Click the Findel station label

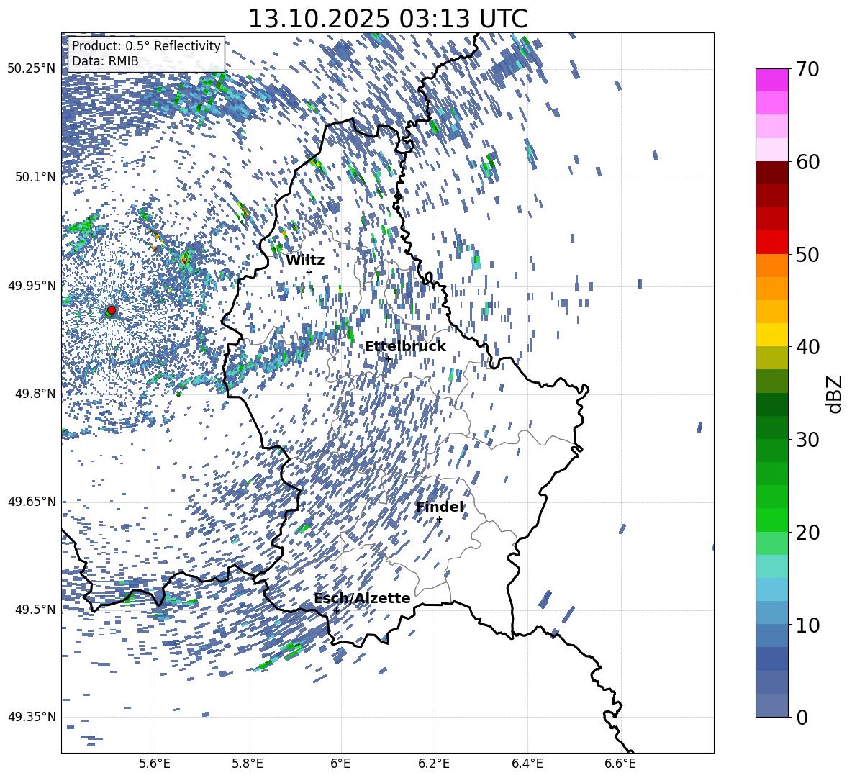point(440,507)
